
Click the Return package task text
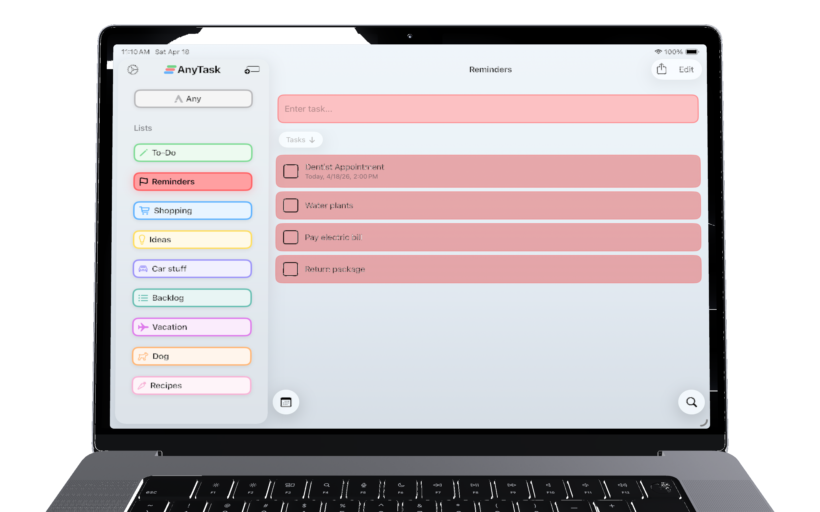pos(335,269)
